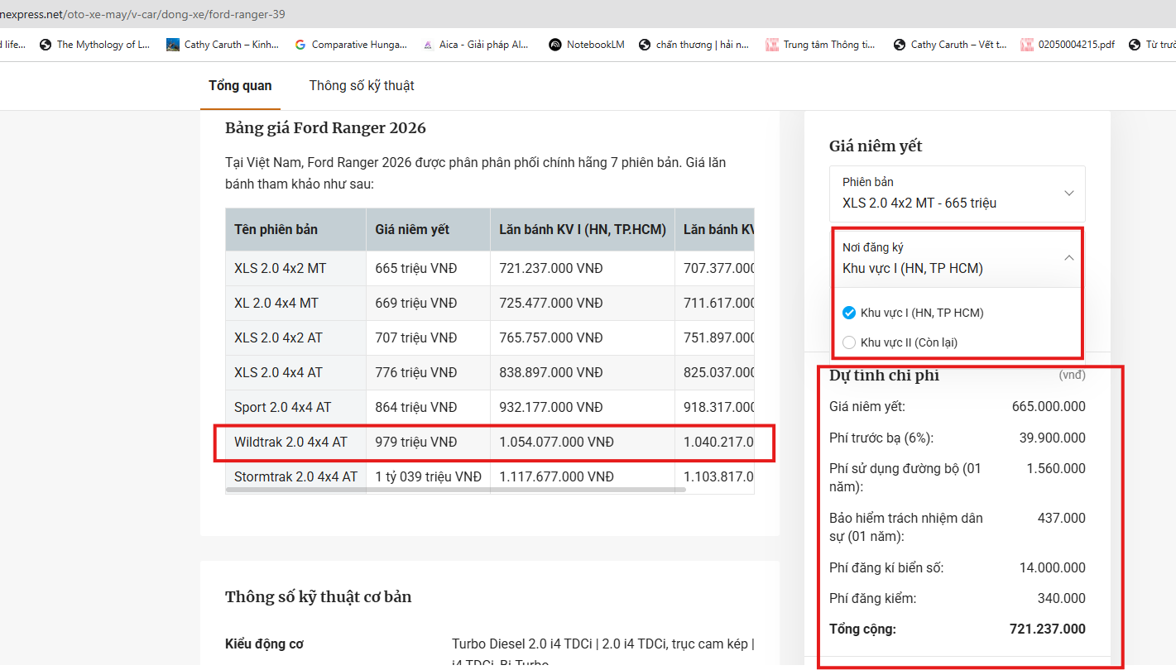The width and height of the screenshot is (1176, 670).
Task: Open 02050004215.pdf bookmark
Action: click(1068, 45)
